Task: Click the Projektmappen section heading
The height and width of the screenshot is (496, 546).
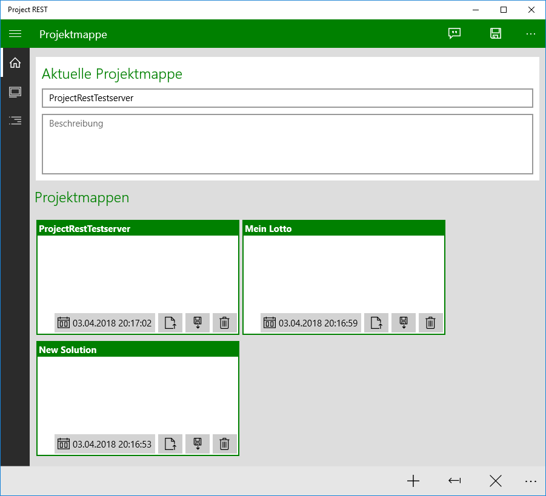Action: pos(82,197)
